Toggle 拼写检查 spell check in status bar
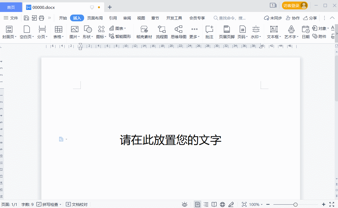This screenshot has width=338, height=208. point(48,204)
